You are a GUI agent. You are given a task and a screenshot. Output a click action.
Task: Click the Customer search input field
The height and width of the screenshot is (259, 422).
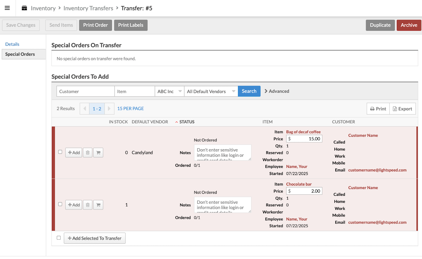click(85, 91)
